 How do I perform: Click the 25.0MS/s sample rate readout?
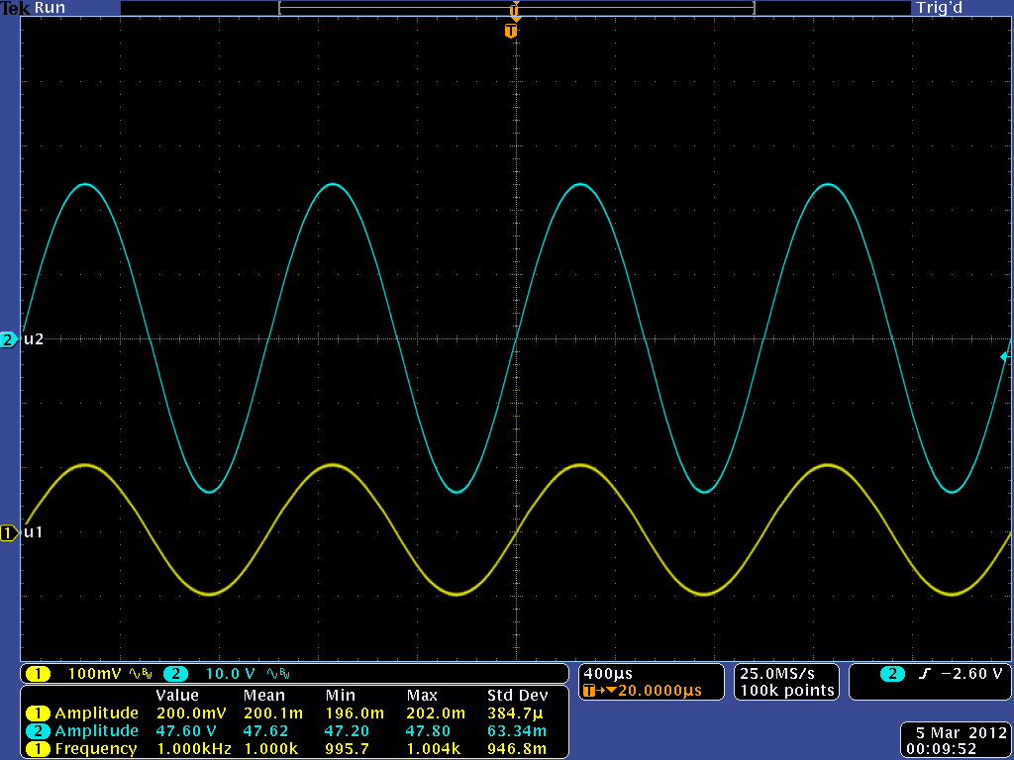[777, 674]
